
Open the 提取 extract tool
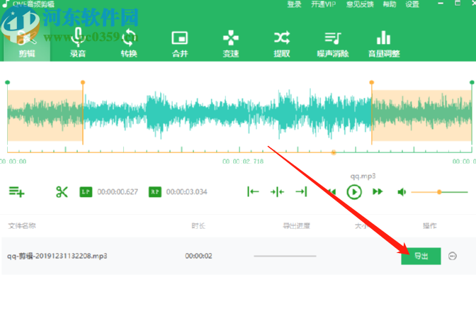pos(282,43)
